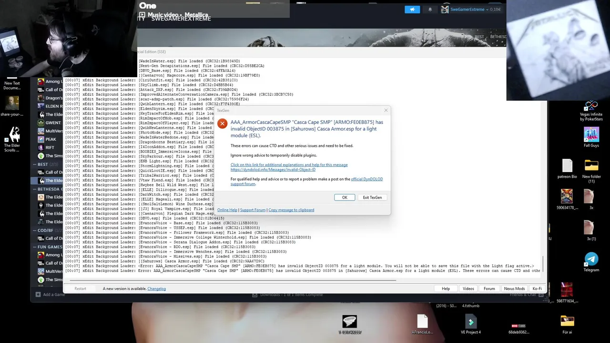Viewport: 610px width, 343px height.
Task: Click the Add a Game plus icon
Action: point(38,294)
